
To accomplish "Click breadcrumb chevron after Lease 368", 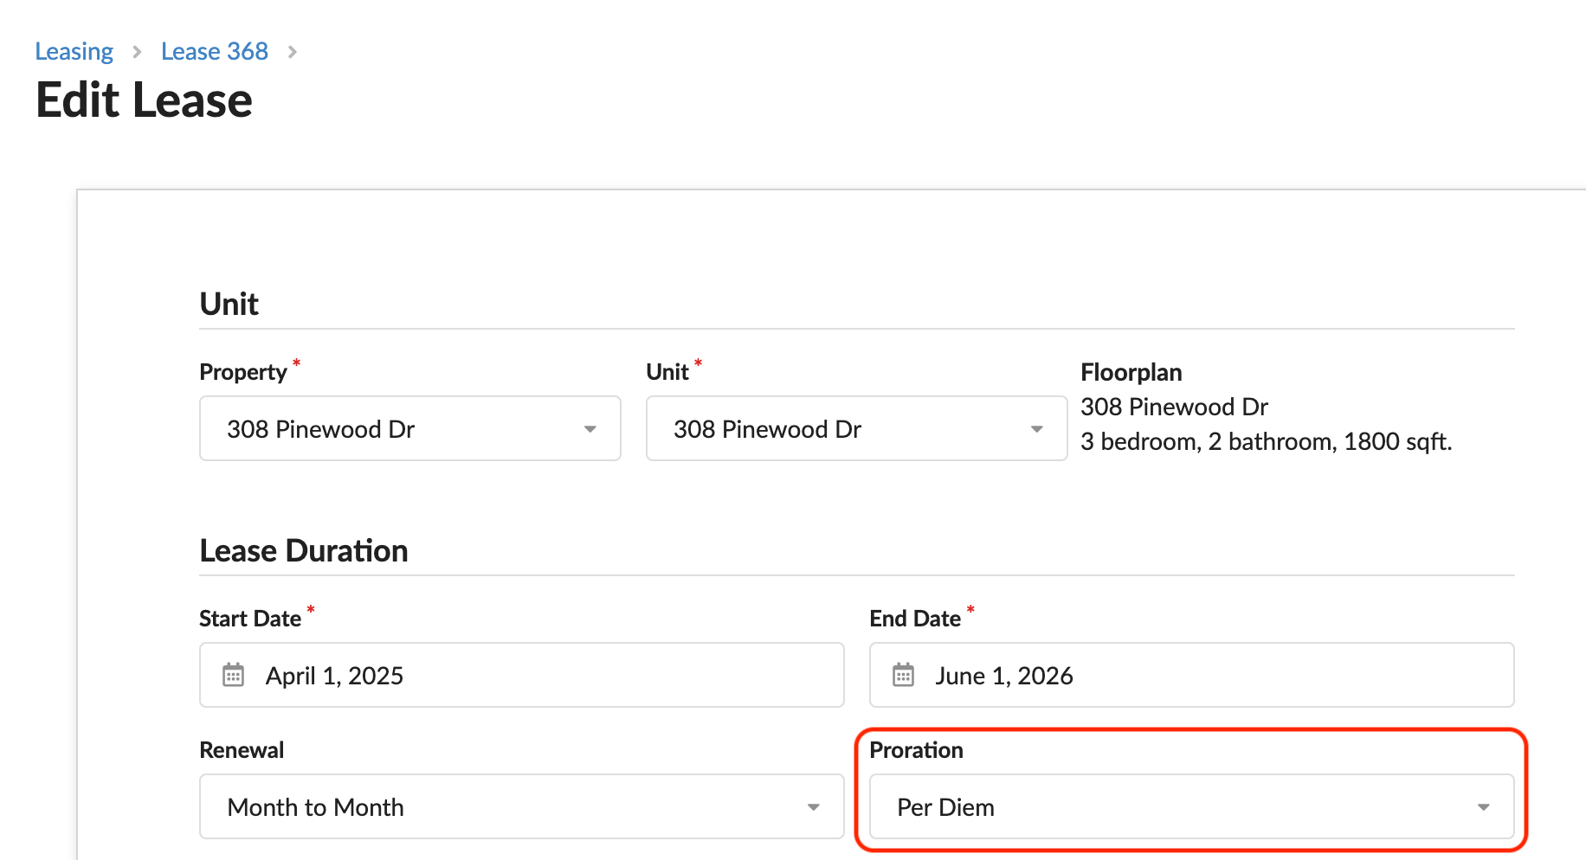I will [x=293, y=52].
